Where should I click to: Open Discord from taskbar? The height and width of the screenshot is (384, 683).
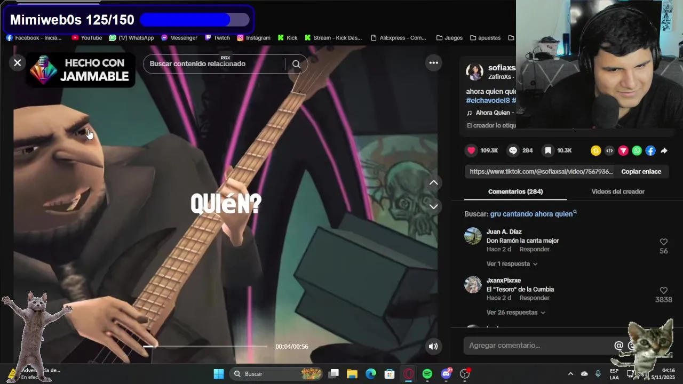pyautogui.click(x=447, y=374)
